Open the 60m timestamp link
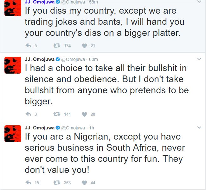Screen dimensions: 206x190 94,59
